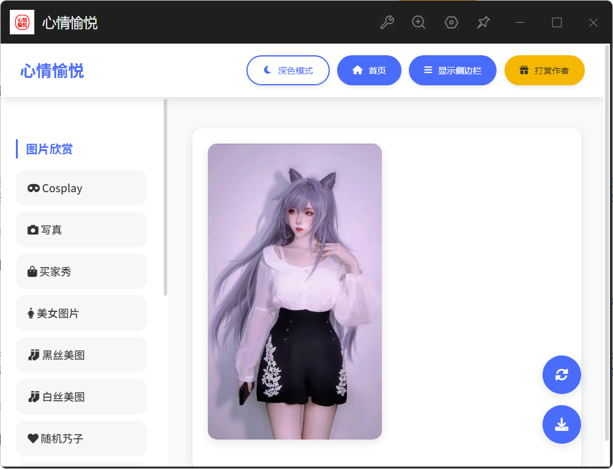Screen dimensions: 613x469
Task: Maximize the 心情愉悦 window
Action: pos(557,22)
